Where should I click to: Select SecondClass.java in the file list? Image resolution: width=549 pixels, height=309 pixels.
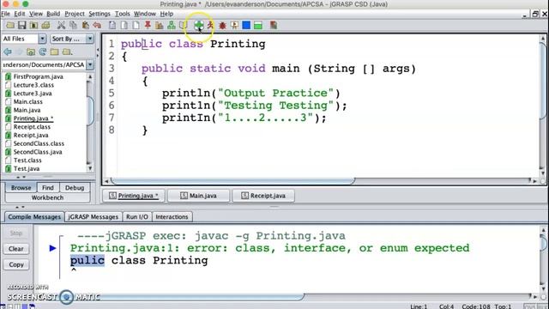pos(38,152)
